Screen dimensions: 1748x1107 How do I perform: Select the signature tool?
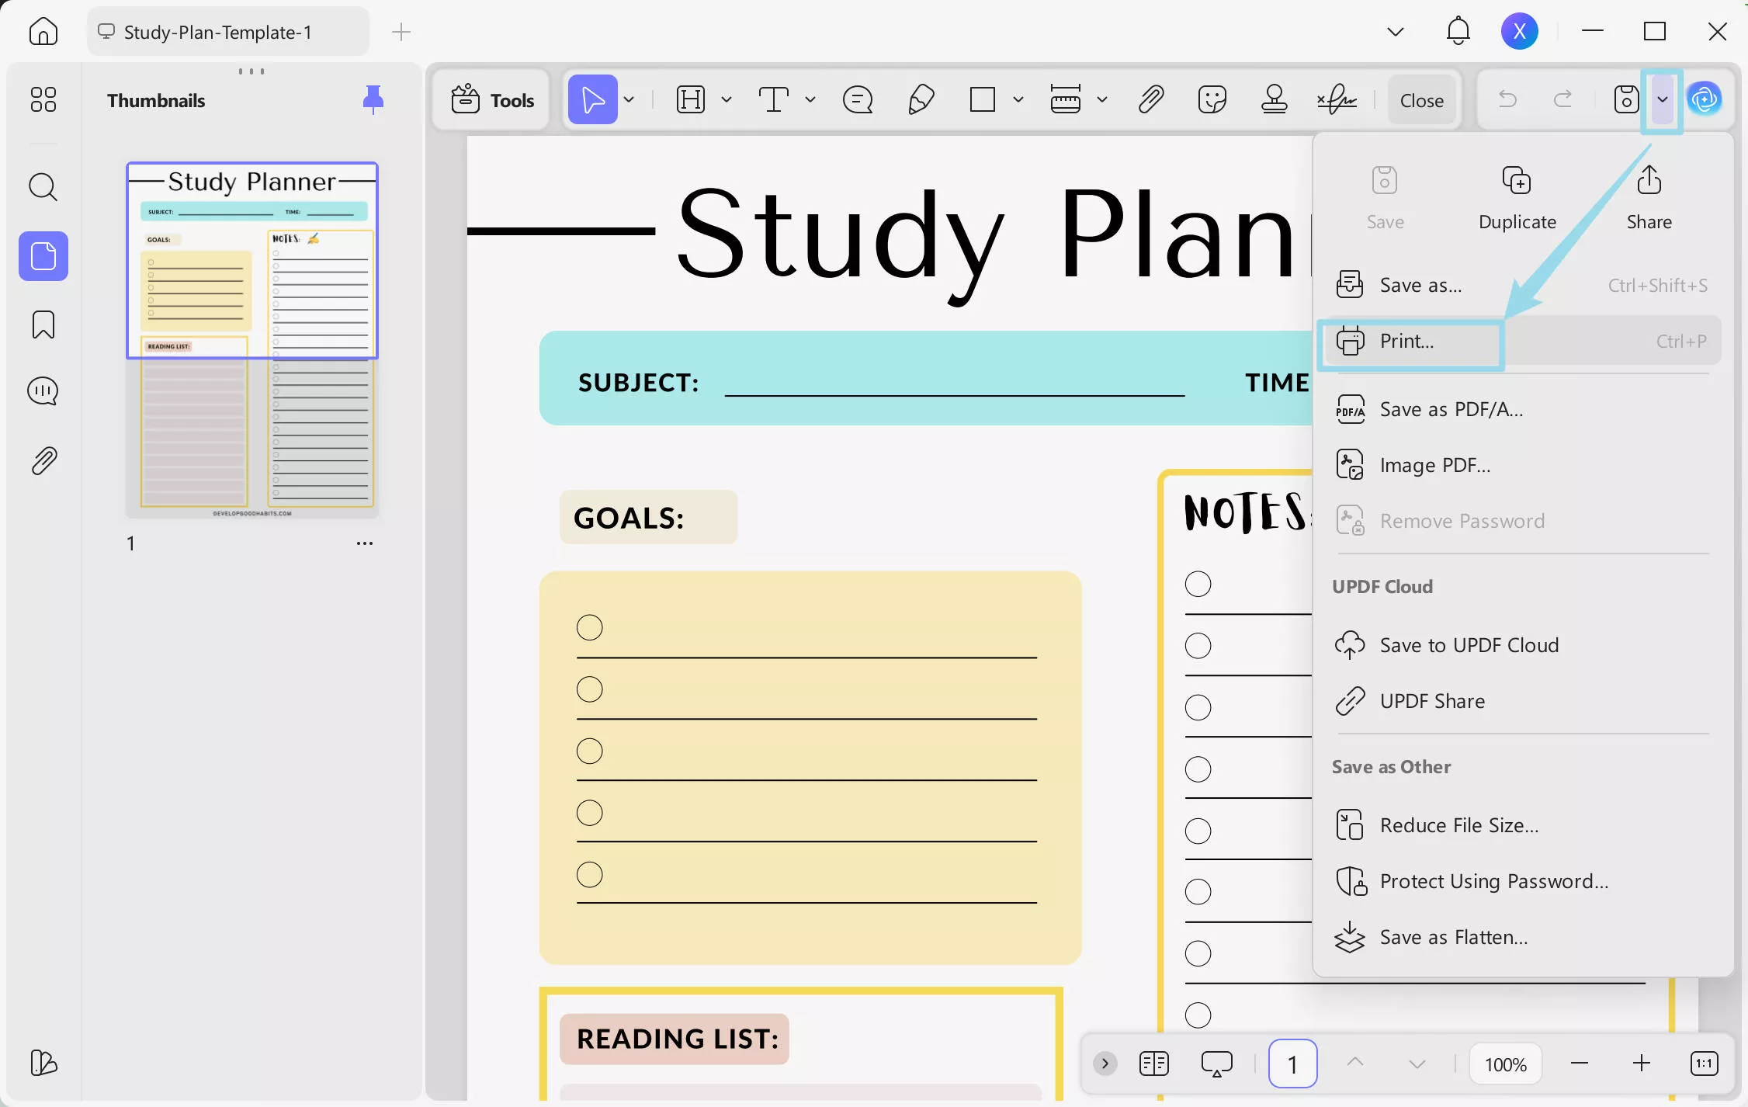(1337, 99)
